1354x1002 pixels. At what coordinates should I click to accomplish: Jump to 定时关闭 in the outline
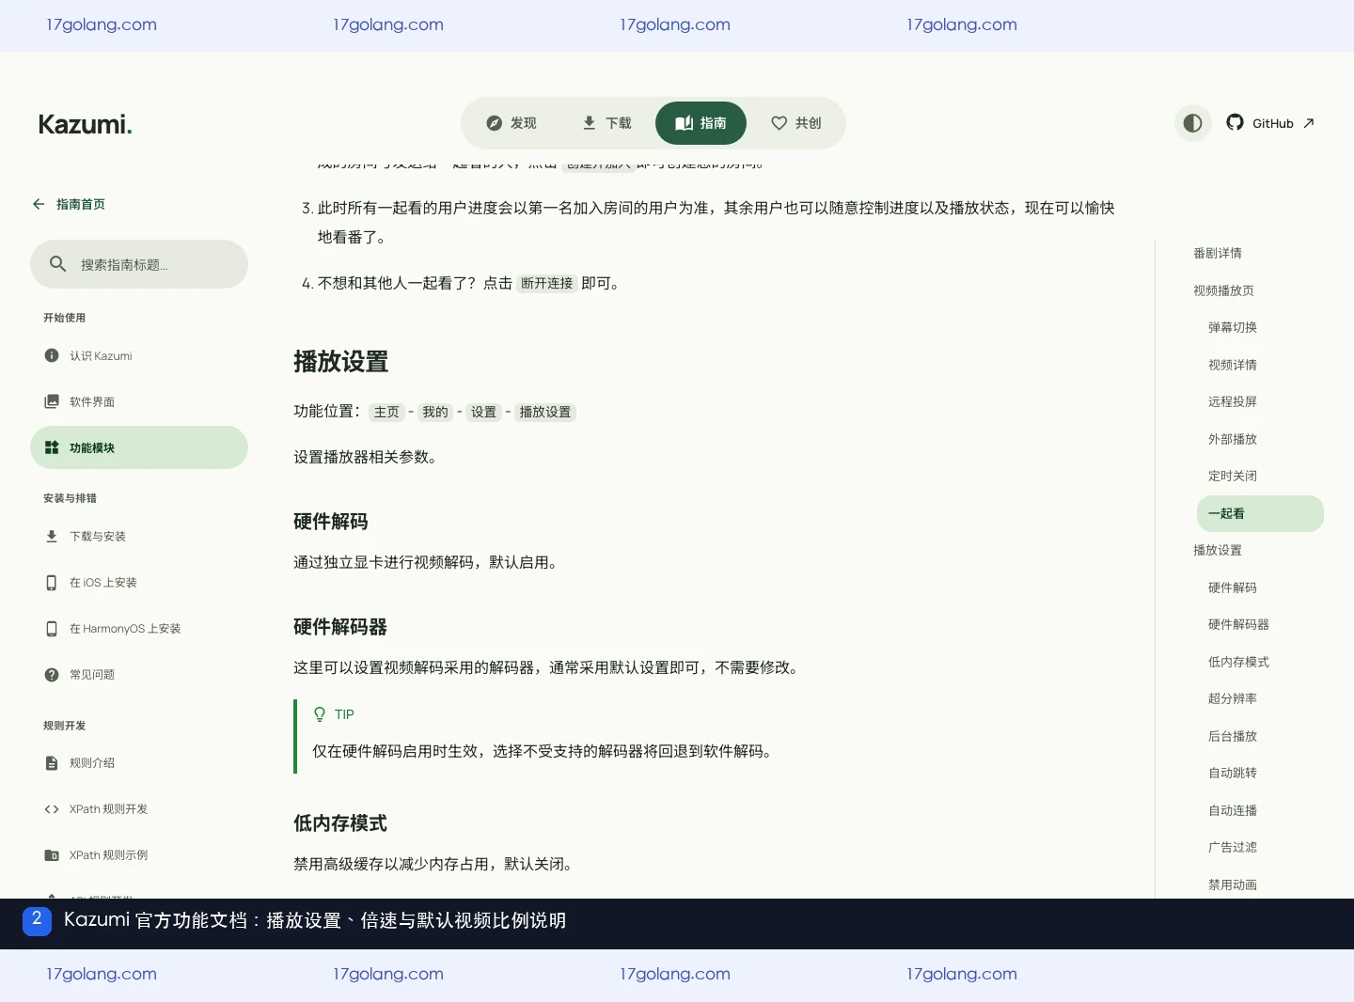pyautogui.click(x=1233, y=476)
